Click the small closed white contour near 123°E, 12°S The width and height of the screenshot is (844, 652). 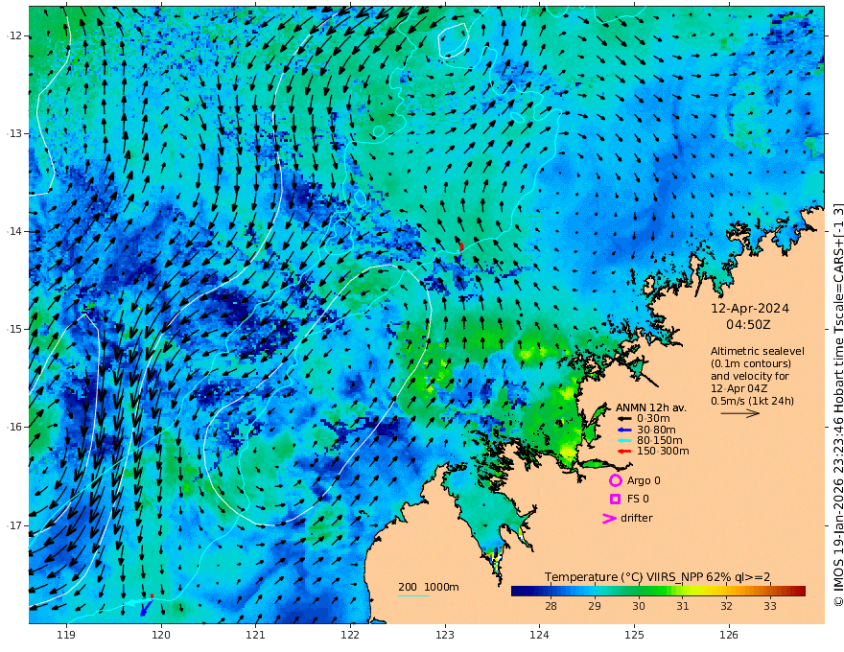click(x=453, y=40)
